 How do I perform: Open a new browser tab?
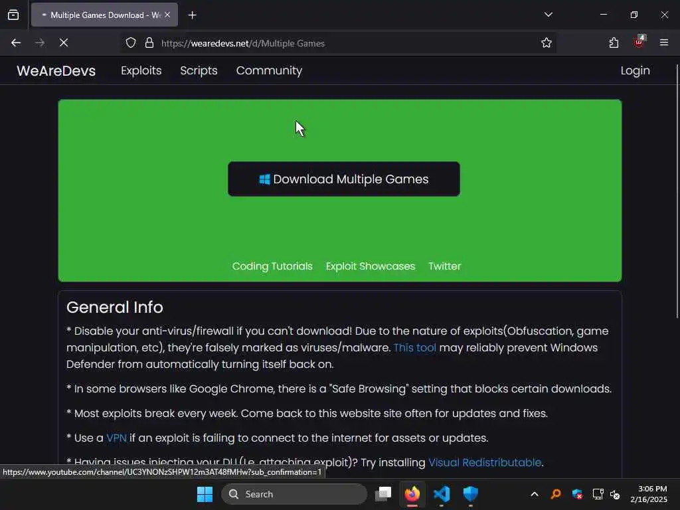coord(192,15)
